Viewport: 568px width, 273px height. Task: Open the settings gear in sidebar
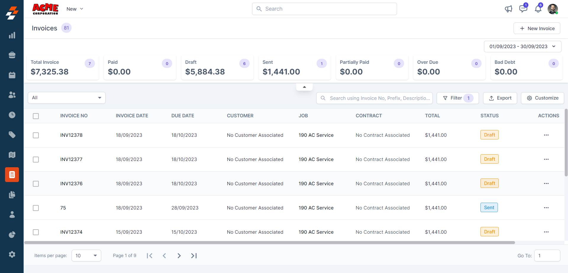[x=12, y=254]
